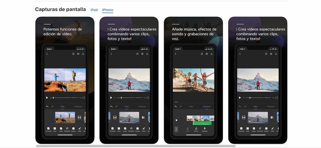Tap the Contenido icon in the first screenshot
This screenshot has height=148, width=321.
[x=48, y=129]
